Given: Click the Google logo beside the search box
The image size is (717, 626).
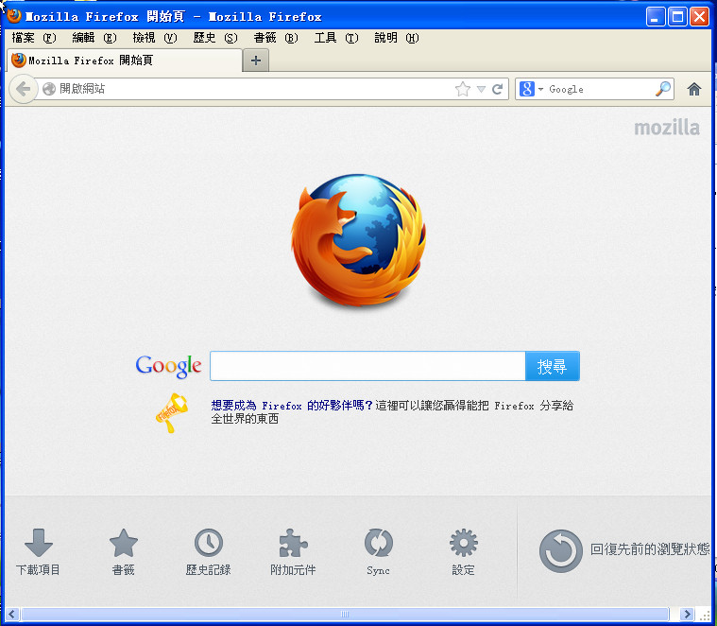Looking at the screenshot, I should (169, 366).
